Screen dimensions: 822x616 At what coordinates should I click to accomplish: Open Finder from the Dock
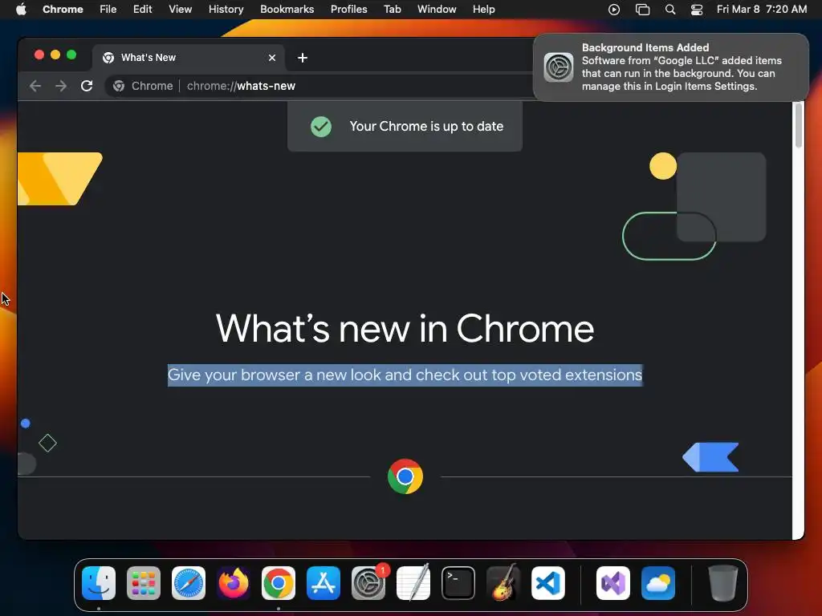pos(99,583)
